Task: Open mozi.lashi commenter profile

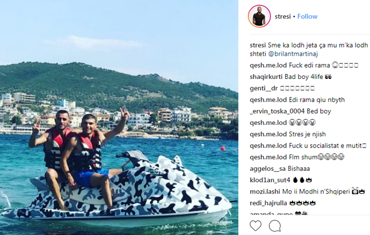Action: coord(265,192)
